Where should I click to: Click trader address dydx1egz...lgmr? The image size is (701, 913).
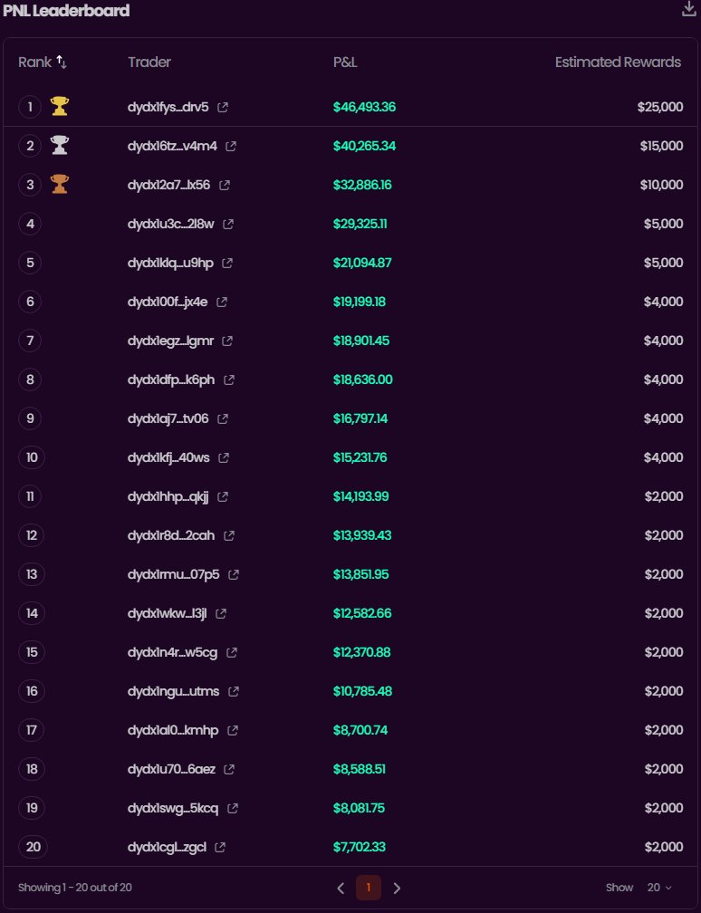(x=171, y=341)
